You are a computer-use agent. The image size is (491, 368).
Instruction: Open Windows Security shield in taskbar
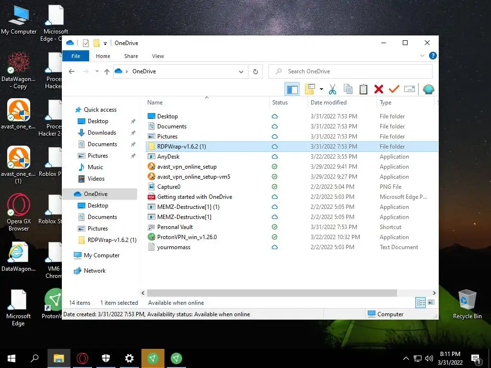[106, 358]
